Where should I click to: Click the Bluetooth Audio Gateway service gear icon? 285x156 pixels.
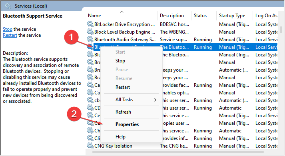click(x=90, y=39)
